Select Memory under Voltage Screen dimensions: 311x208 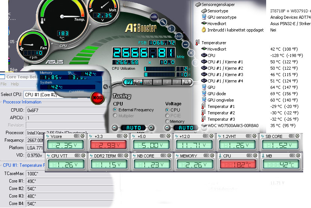coord(167,121)
